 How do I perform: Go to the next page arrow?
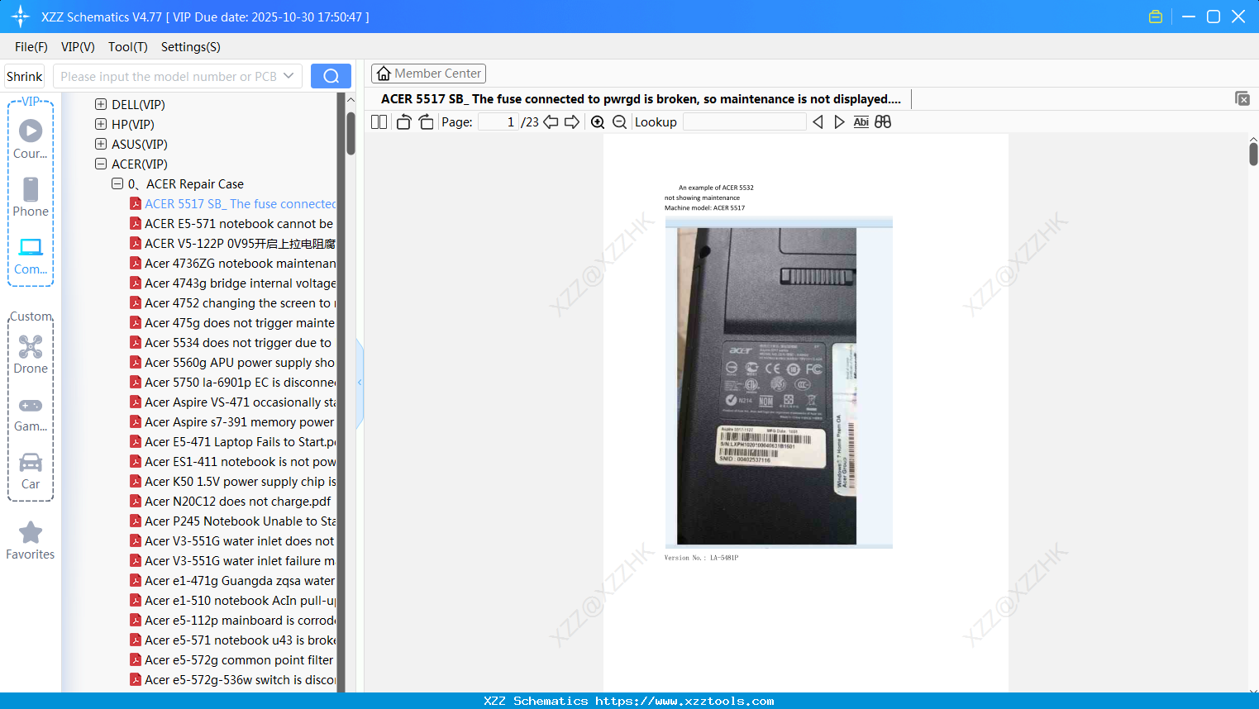click(x=572, y=122)
